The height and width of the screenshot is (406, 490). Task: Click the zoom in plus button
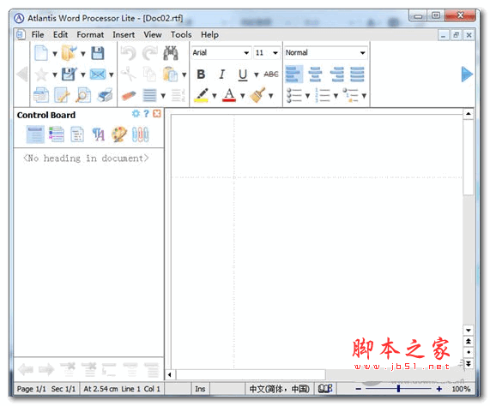[439, 389]
